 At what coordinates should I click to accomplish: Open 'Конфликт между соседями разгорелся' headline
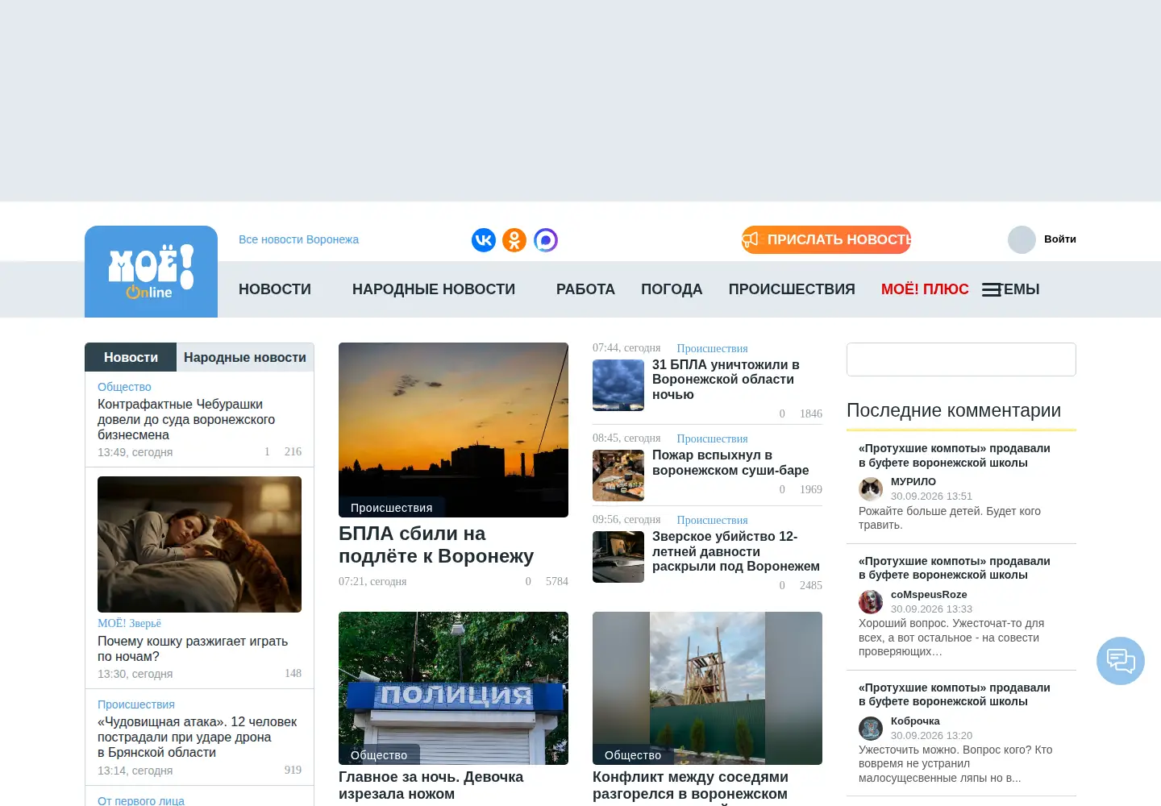pos(690,786)
